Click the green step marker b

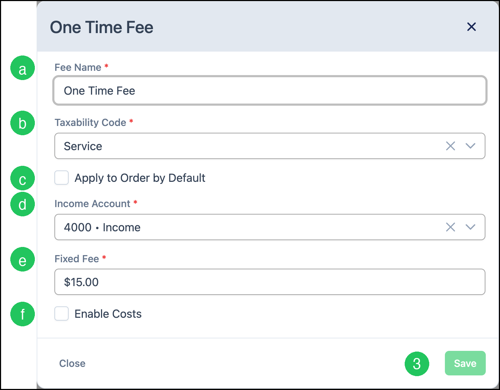point(22,123)
